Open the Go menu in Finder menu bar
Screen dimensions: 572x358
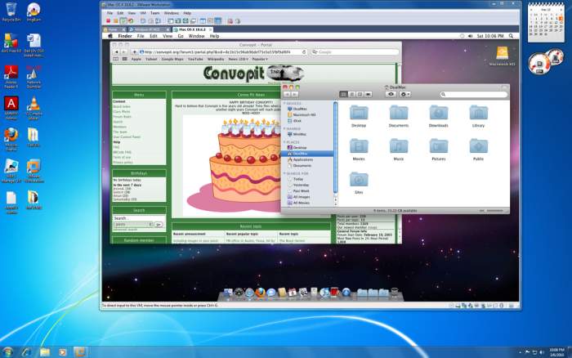click(181, 36)
